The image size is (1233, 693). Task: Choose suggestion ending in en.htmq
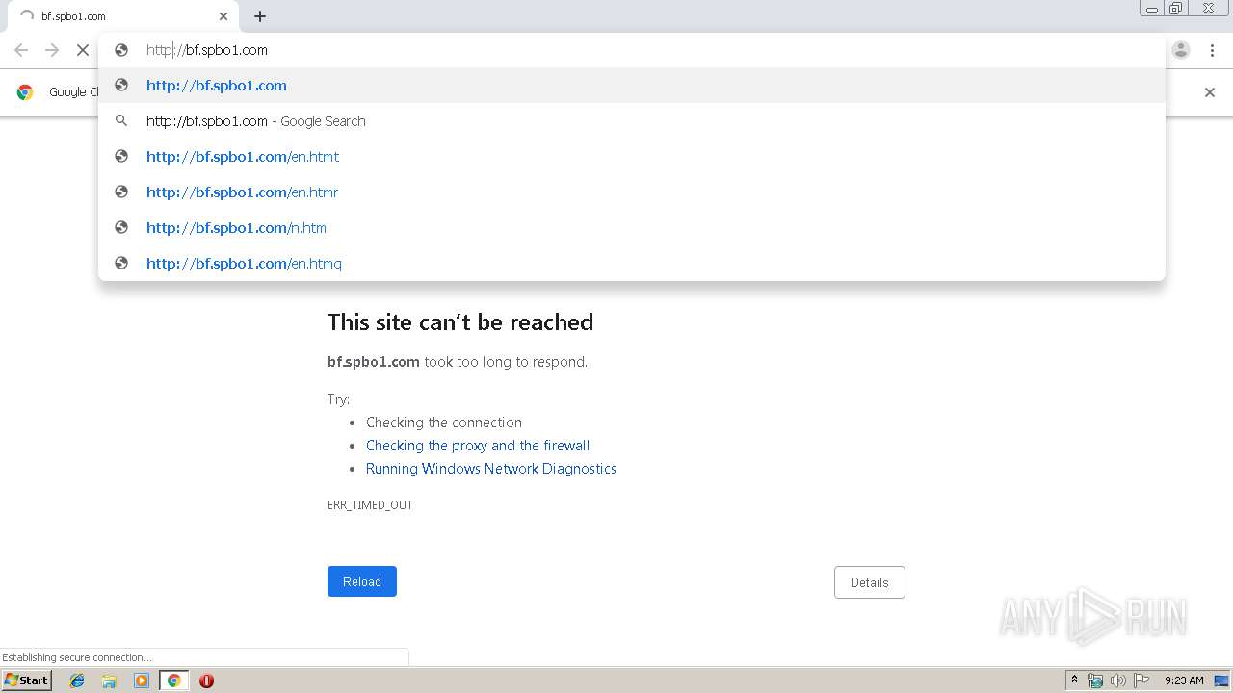click(x=632, y=264)
